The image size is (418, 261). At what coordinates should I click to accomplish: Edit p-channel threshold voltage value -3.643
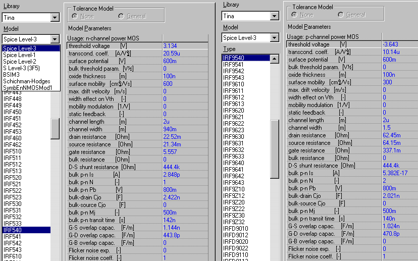pyautogui.click(x=391, y=44)
